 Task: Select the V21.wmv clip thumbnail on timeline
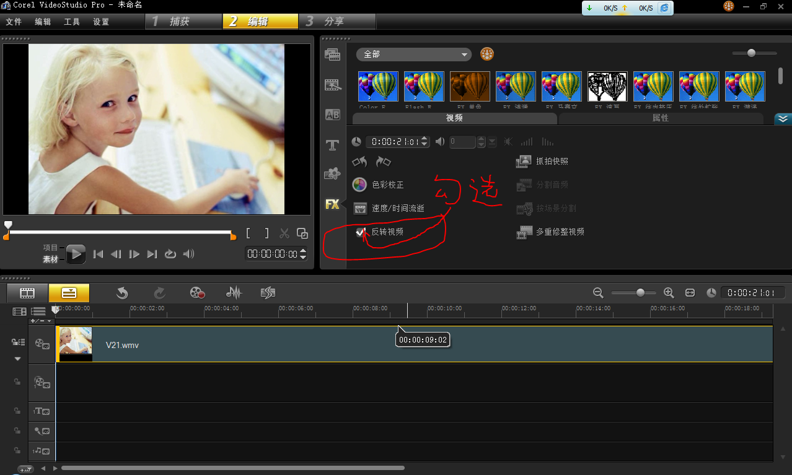point(76,344)
